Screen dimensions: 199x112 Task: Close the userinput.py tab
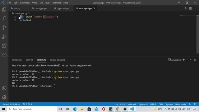pos(94,8)
